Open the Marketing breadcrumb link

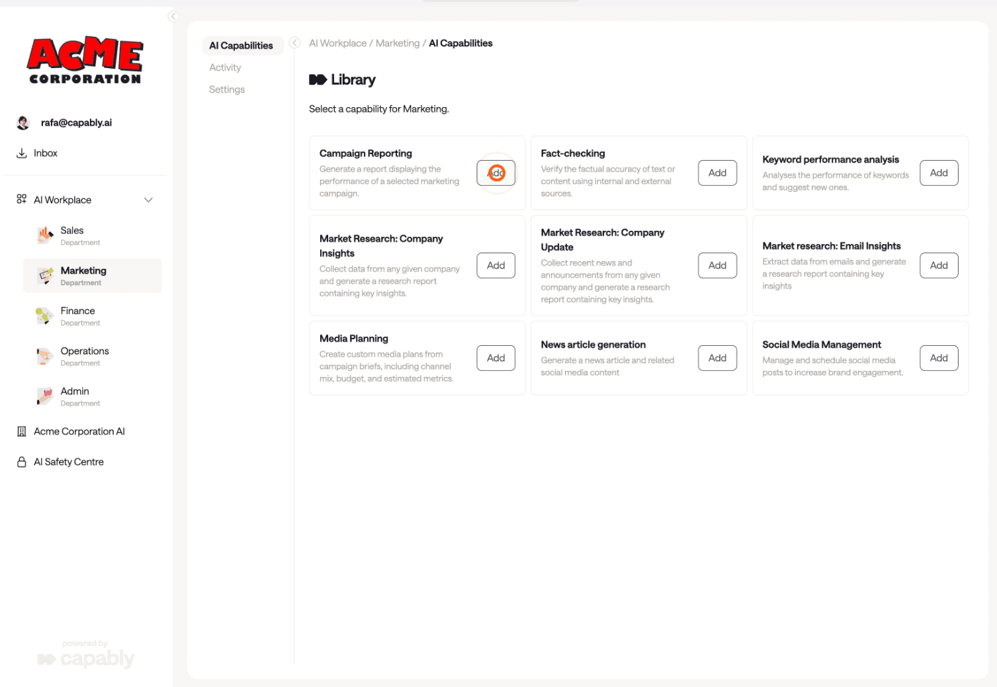[397, 42]
